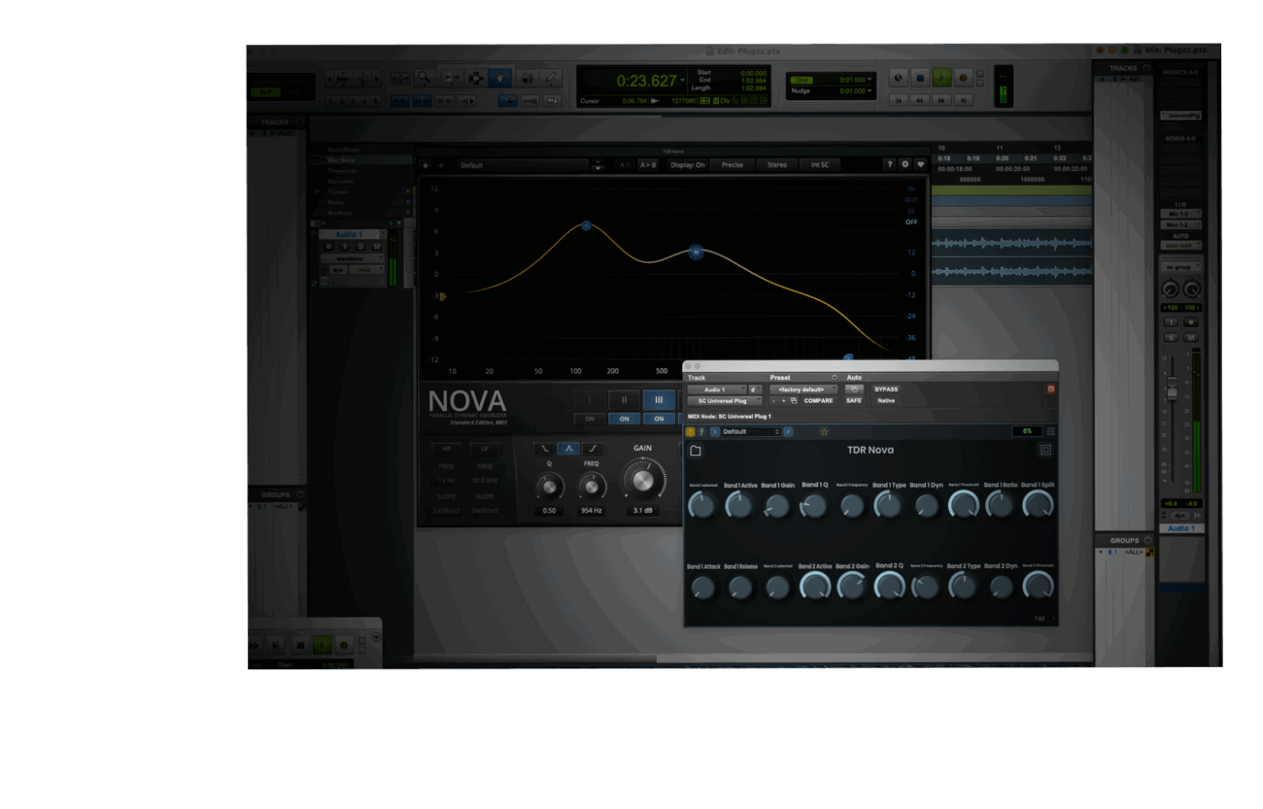This screenshot has height=809, width=1263.
Task: Select bell filter shape in Nova
Action: tap(568, 449)
